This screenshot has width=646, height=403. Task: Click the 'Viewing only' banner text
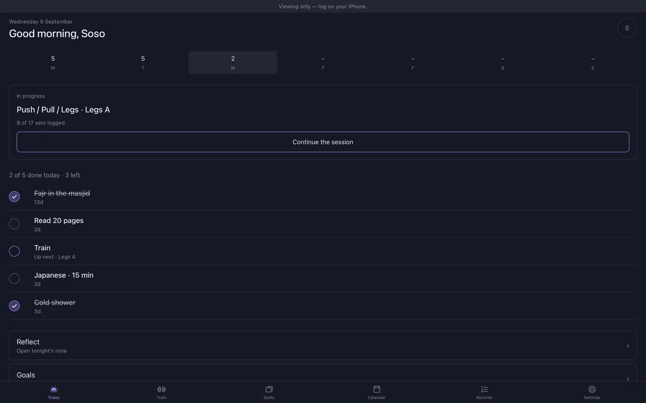click(323, 6)
